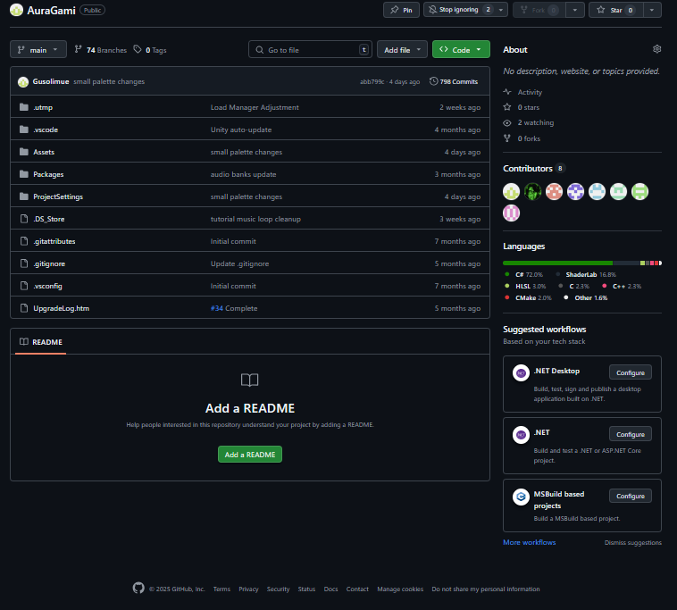This screenshot has height=610, width=677.
Task: Open the #34 issue link
Action: (x=217, y=308)
